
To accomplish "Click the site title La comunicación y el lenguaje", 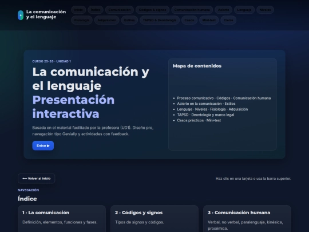I will pos(46,14).
